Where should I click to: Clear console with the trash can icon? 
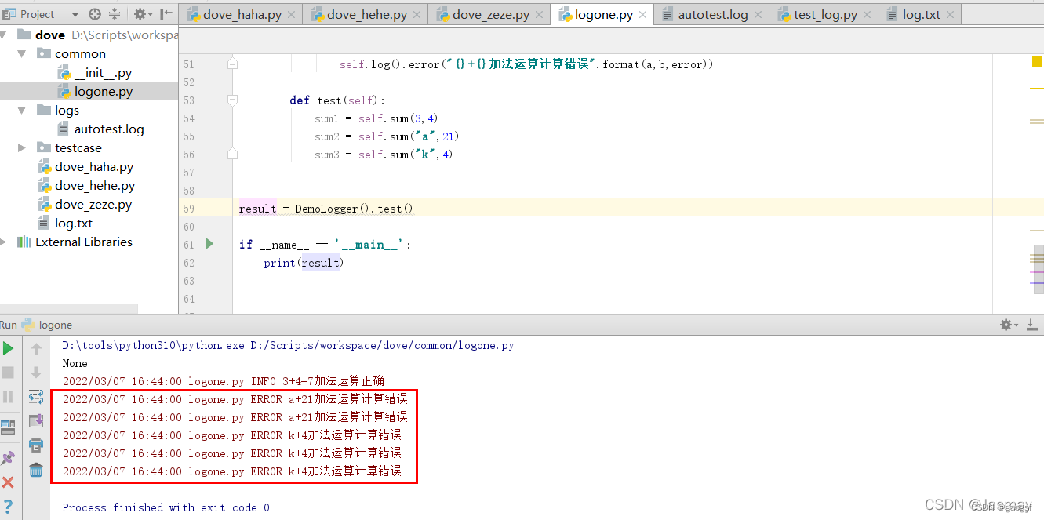click(36, 470)
